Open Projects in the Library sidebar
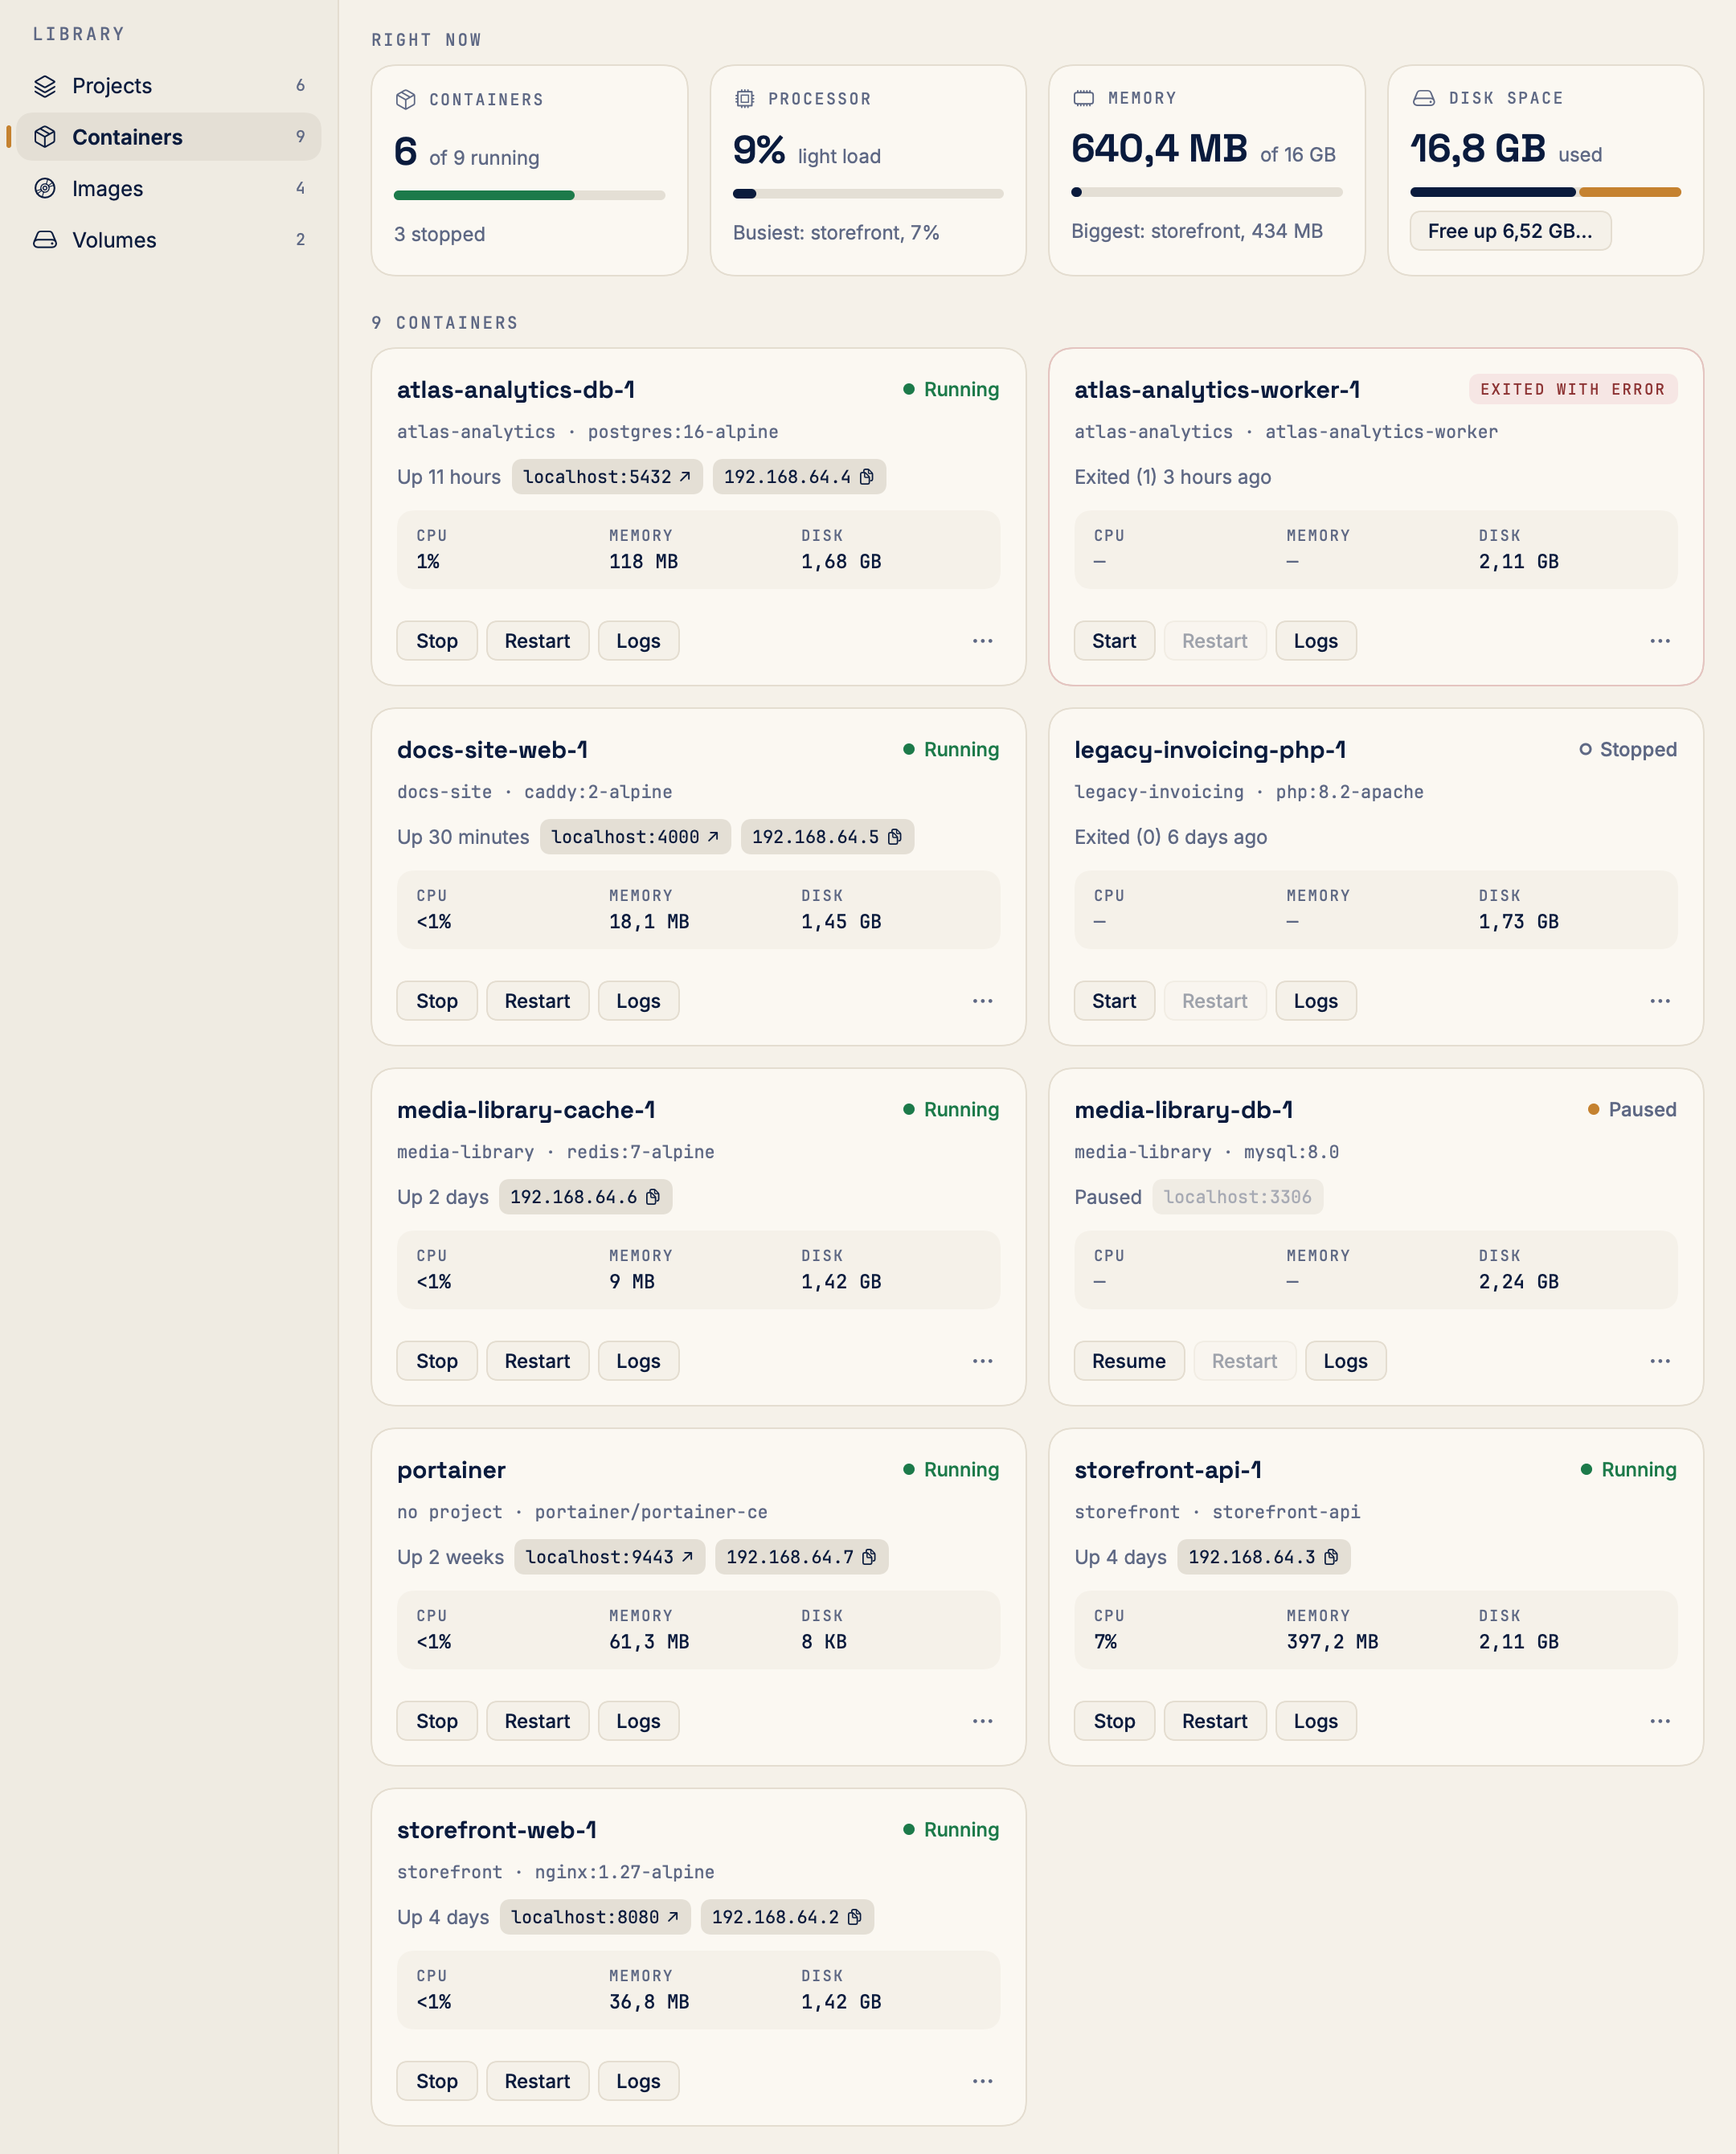 168,86
